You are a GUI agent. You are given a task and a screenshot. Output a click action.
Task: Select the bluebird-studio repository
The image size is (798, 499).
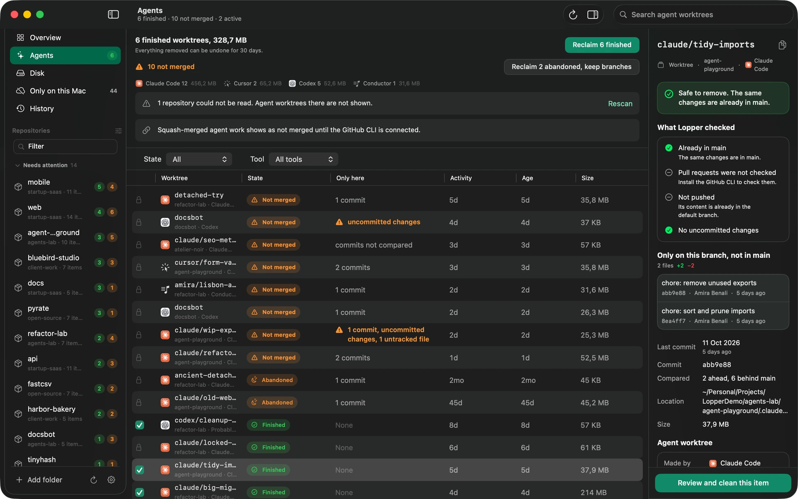(65, 262)
